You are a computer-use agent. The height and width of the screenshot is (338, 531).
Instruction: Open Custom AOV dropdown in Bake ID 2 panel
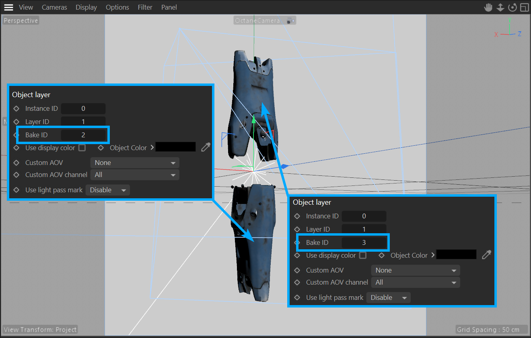pos(135,163)
